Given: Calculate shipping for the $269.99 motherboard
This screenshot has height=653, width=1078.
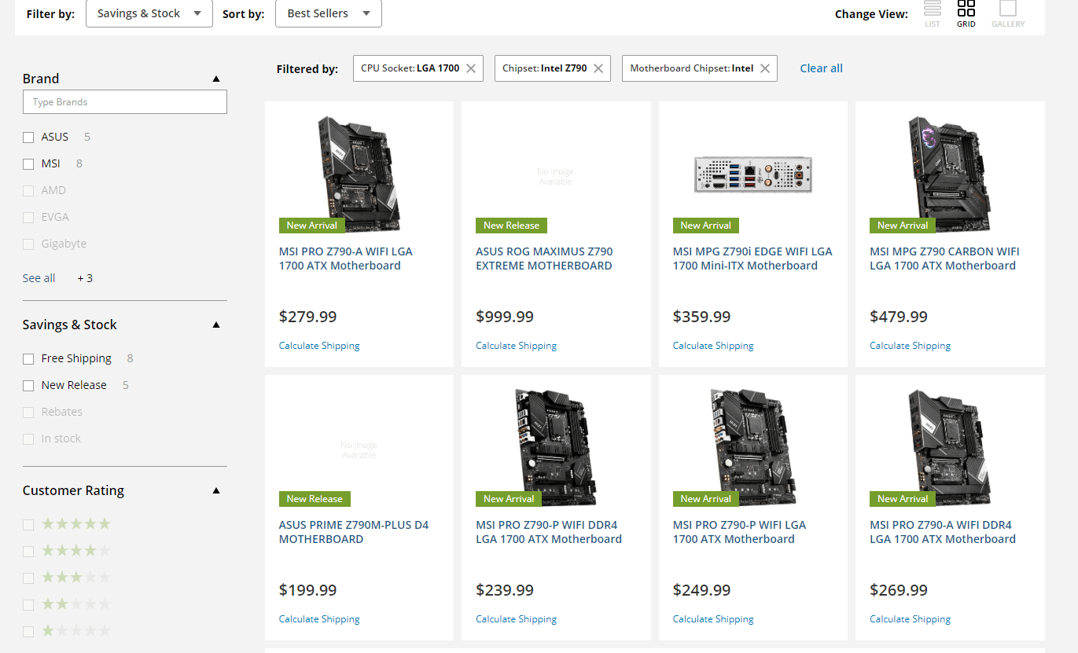Looking at the screenshot, I should [910, 619].
